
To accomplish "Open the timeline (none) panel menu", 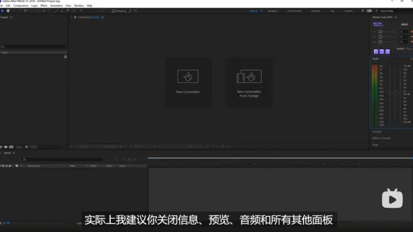I will 14,153.
